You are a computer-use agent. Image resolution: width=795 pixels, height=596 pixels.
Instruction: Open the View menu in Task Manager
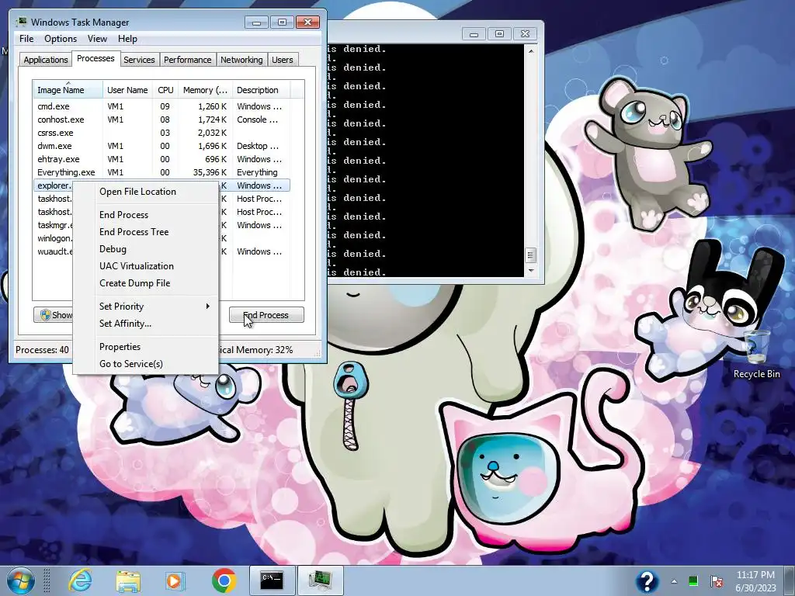point(97,39)
